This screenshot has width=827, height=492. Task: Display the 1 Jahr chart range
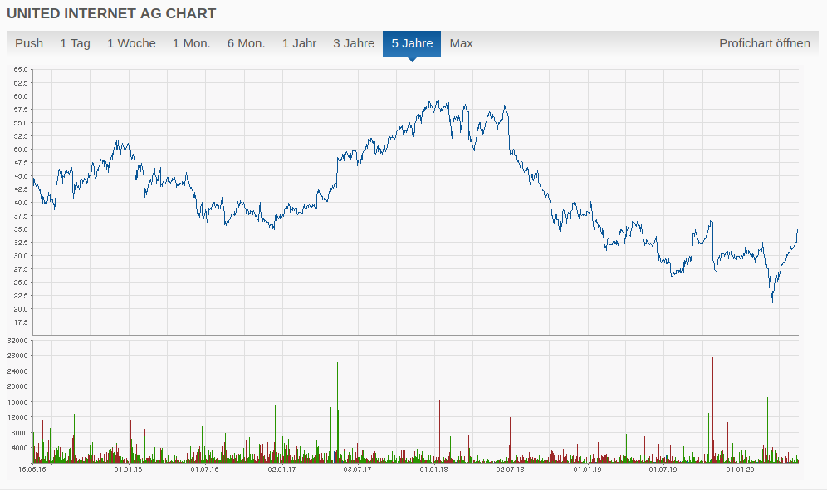coord(299,43)
